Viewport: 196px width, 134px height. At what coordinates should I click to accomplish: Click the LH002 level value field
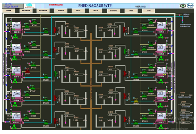point(69,46)
